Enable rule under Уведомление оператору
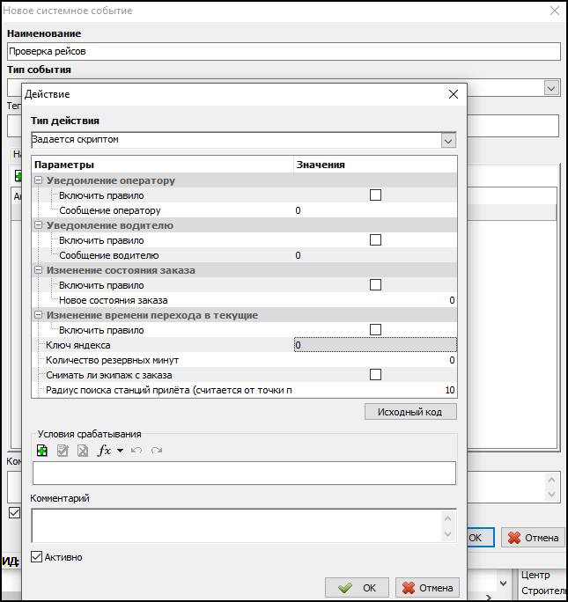This screenshot has height=602, width=568. (x=375, y=195)
